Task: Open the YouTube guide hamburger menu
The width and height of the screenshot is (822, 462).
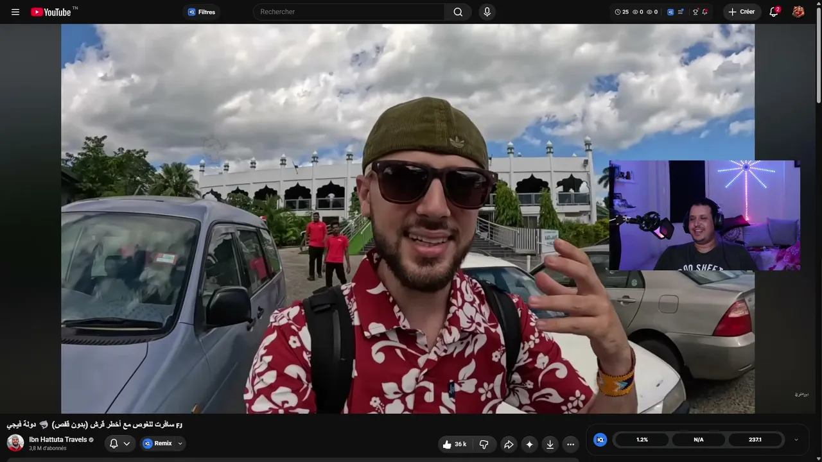Action: pyautogui.click(x=15, y=12)
